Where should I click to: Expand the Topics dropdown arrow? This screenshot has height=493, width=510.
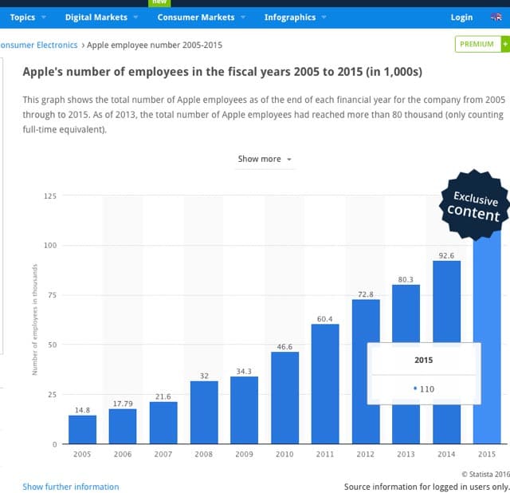[44, 17]
